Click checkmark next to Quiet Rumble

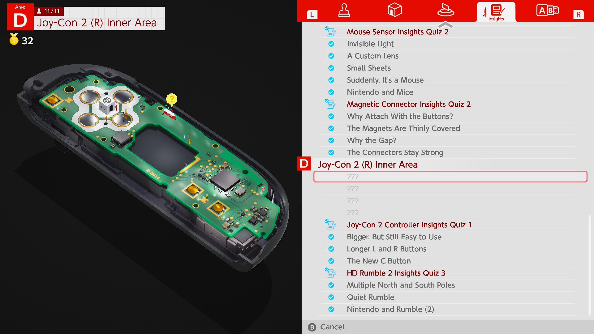click(331, 297)
